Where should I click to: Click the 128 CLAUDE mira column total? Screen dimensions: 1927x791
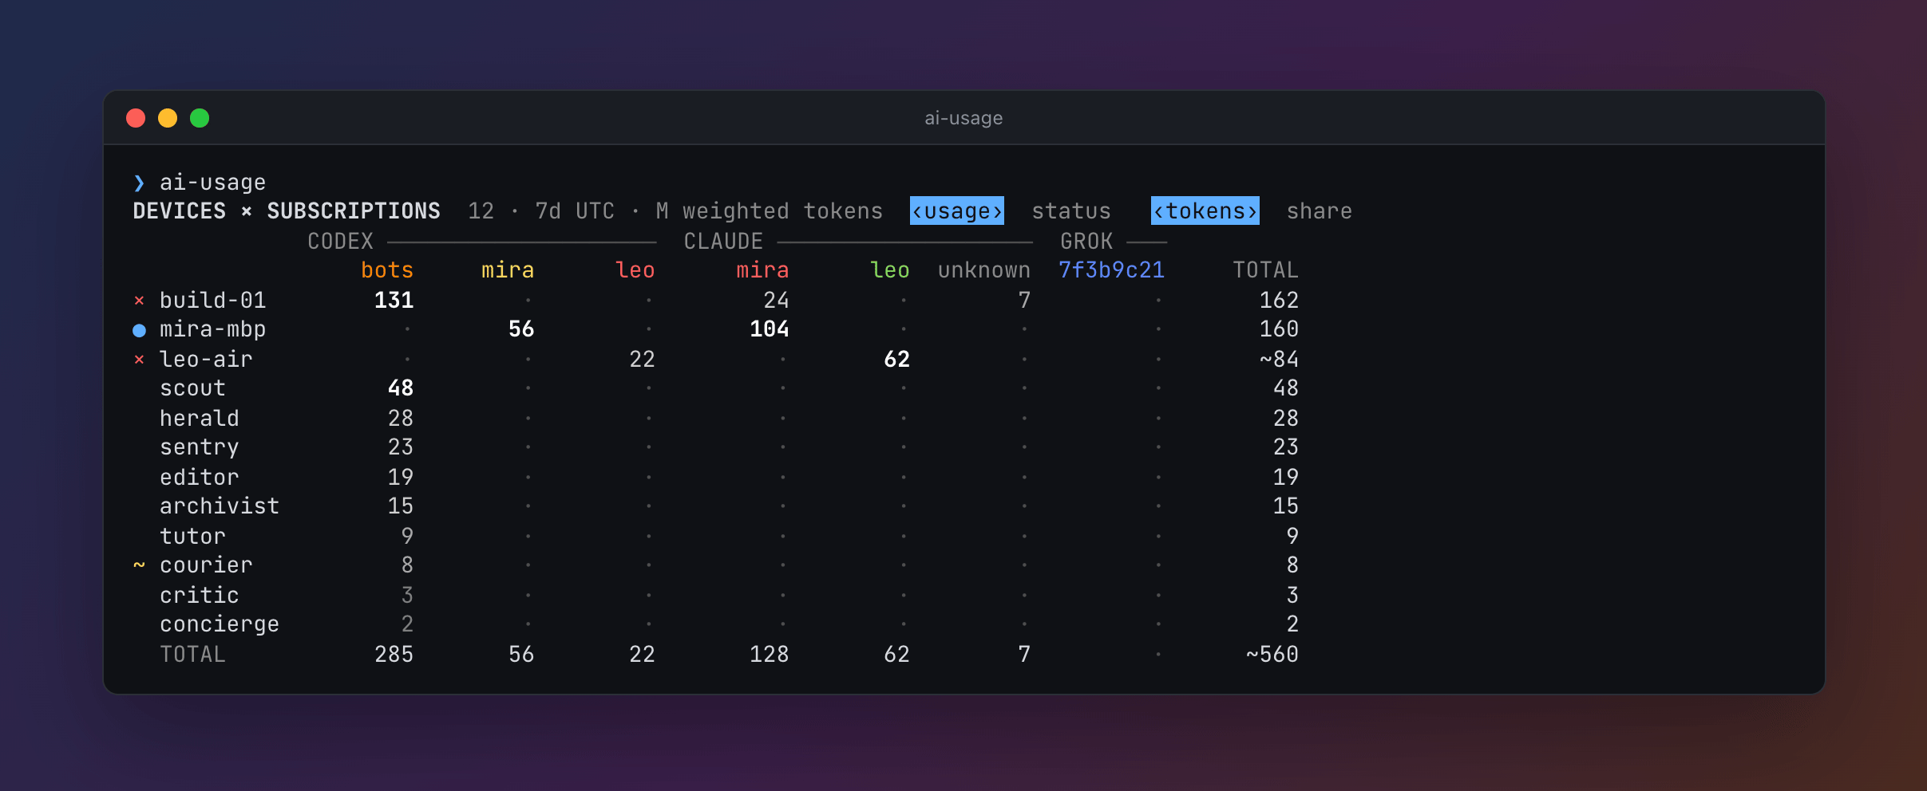point(770,655)
